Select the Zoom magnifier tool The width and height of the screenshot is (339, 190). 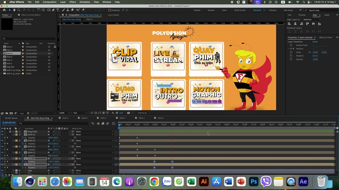coord(19,10)
